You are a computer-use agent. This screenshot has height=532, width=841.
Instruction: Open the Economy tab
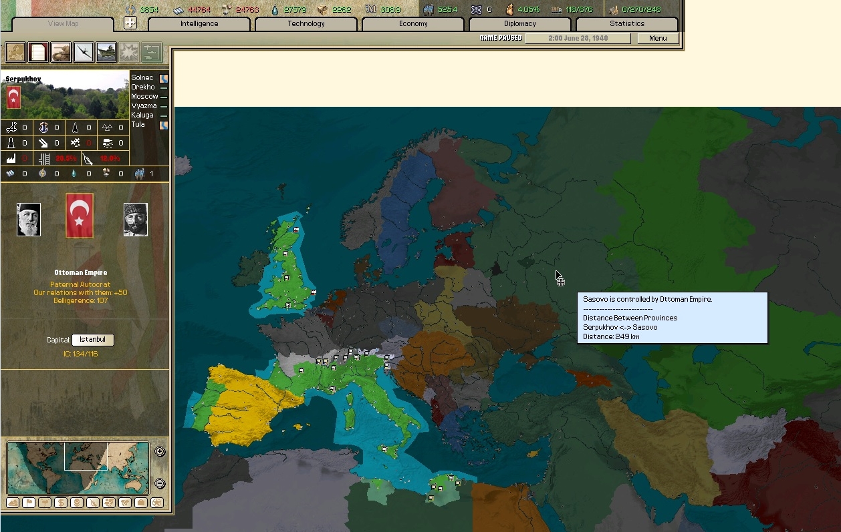413,23
